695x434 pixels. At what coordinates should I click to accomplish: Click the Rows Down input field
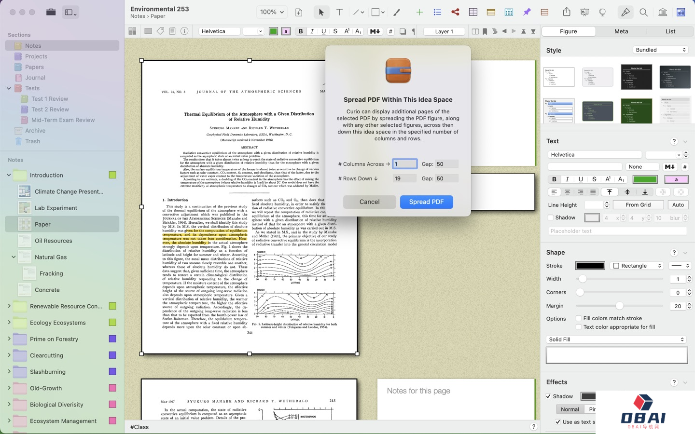pyautogui.click(x=404, y=178)
